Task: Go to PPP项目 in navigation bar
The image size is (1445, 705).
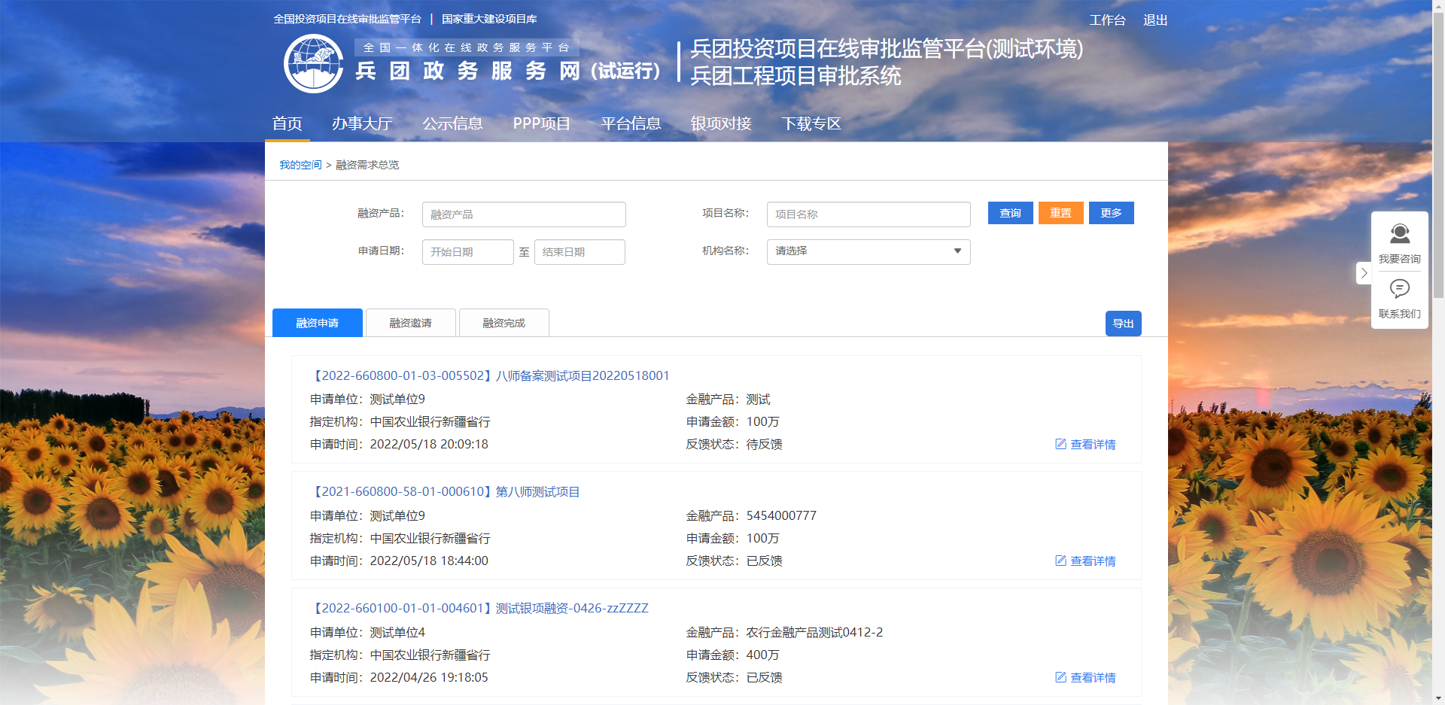Action: (x=541, y=123)
